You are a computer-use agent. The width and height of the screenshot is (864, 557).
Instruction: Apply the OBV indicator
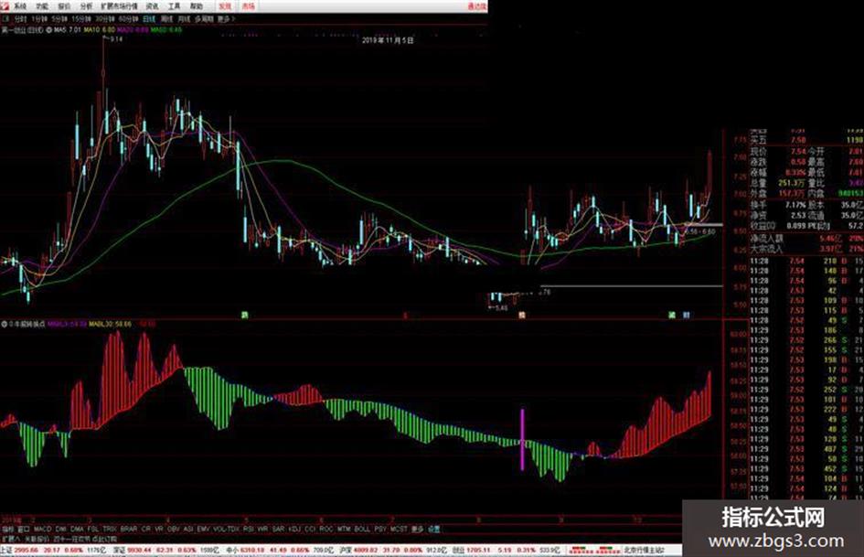click(173, 529)
